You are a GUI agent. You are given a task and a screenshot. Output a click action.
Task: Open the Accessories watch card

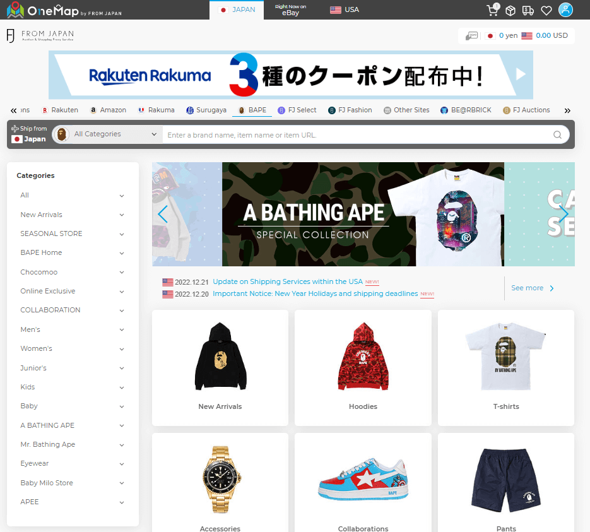[220, 483]
